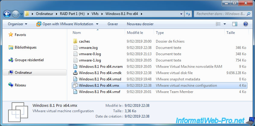Viewport: 255px width, 126px height.
Task: Select the vmware-1.log file
Action: tap(159, 60)
